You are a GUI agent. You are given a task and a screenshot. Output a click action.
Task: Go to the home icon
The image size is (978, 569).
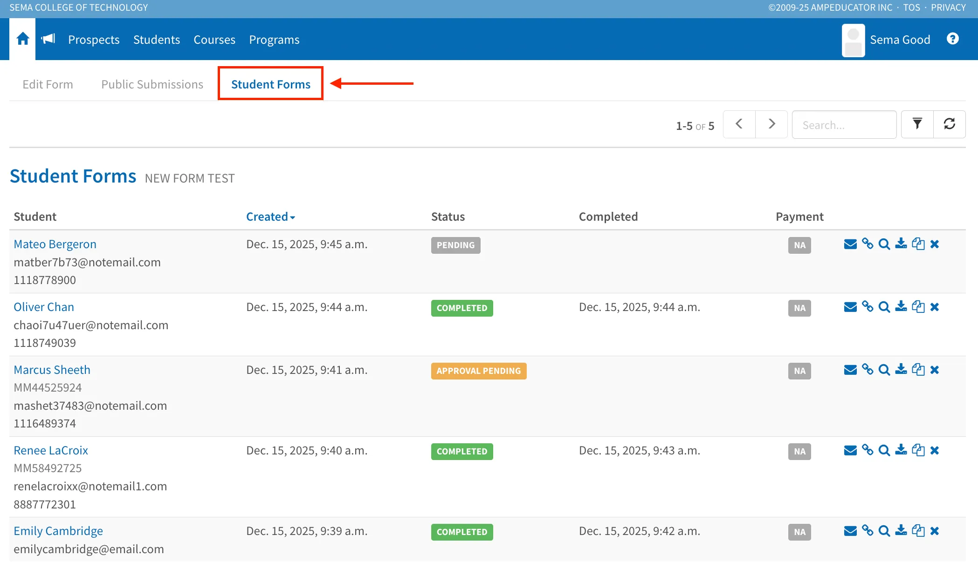[22, 39]
